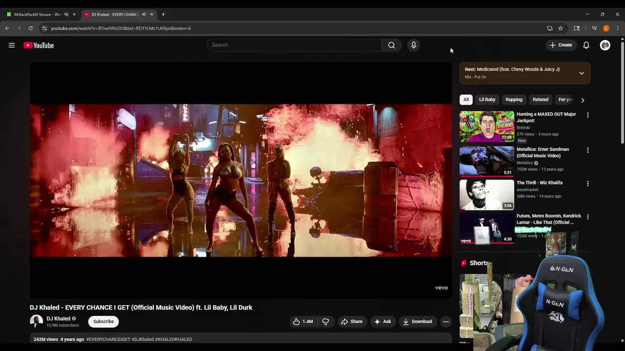Image resolution: width=625 pixels, height=351 pixels.
Task: Go back with the browser back arrow
Action: 7,28
